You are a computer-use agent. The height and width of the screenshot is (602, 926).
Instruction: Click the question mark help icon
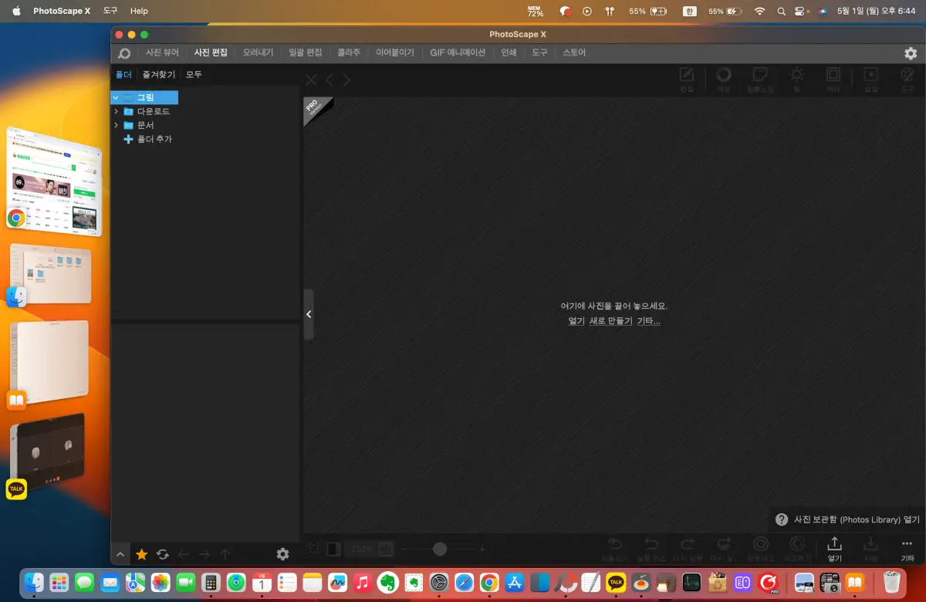[782, 519]
